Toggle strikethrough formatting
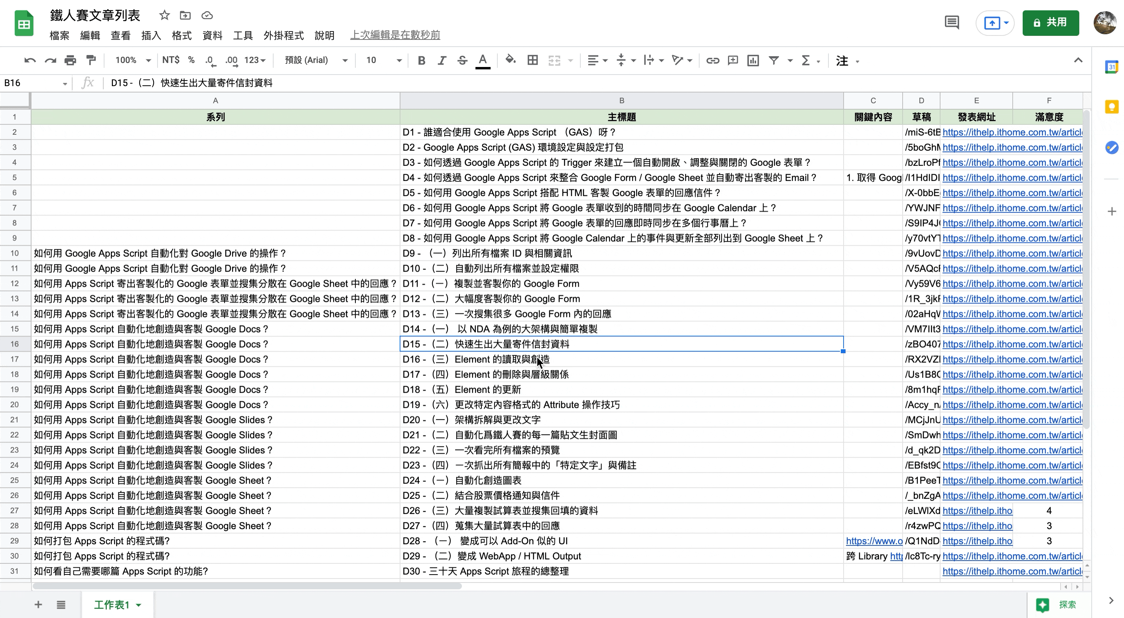1124x618 pixels. [x=462, y=60]
